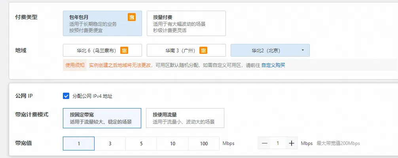Set bandwidth to 10 Mbps preset

point(172,143)
